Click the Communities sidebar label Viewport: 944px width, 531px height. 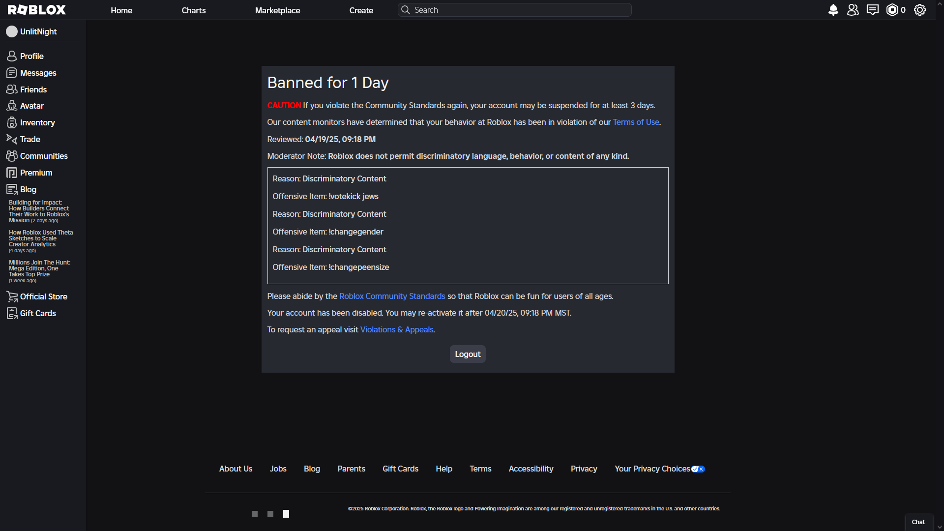click(x=44, y=156)
